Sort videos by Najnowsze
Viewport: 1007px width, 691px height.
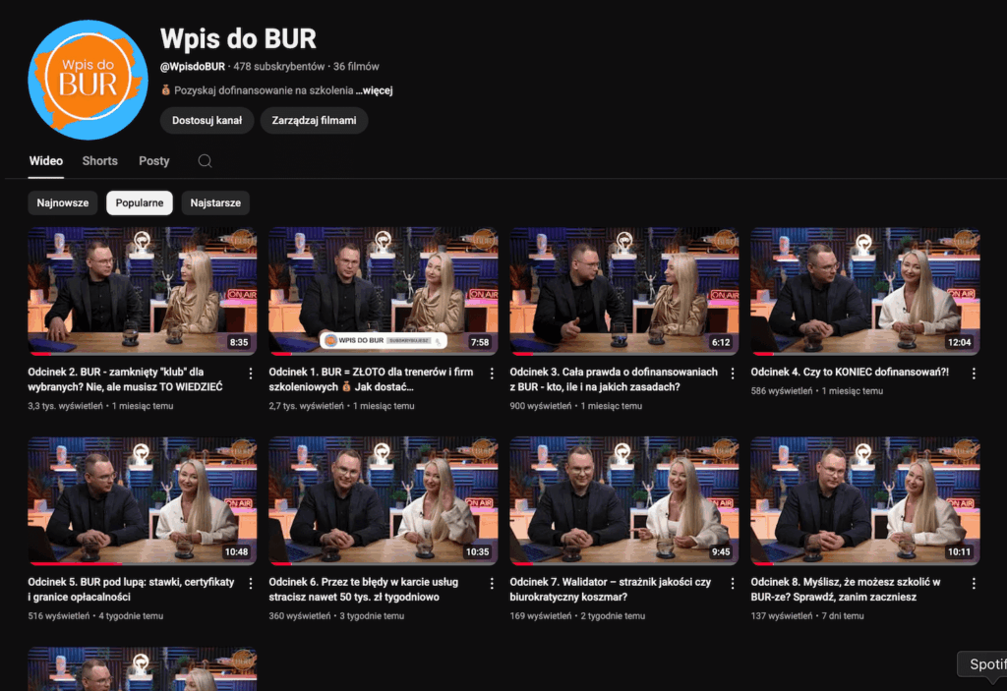click(62, 202)
